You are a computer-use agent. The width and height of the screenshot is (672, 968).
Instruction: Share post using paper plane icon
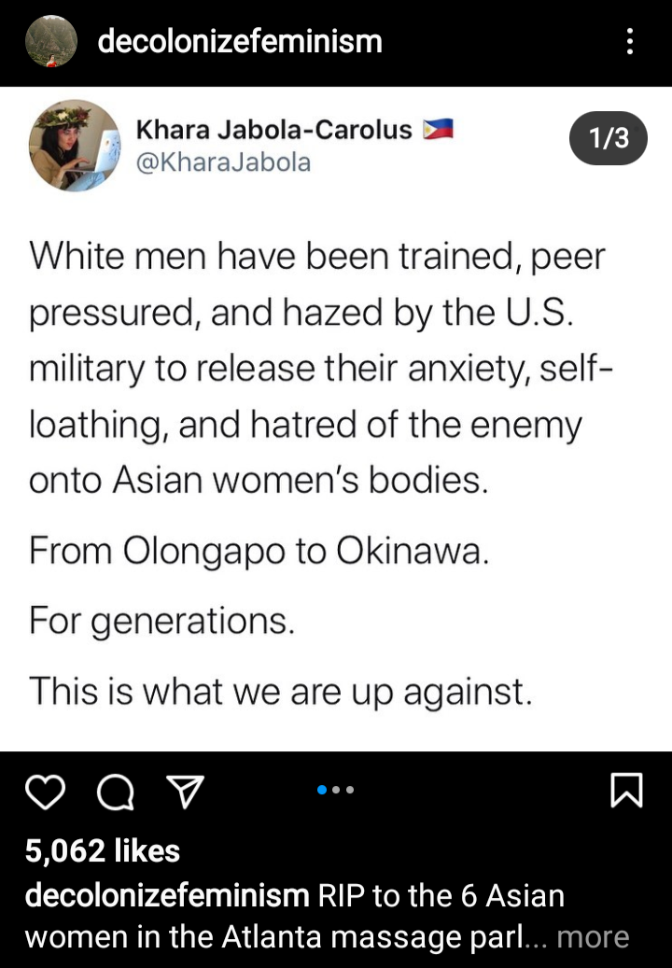pos(185,793)
